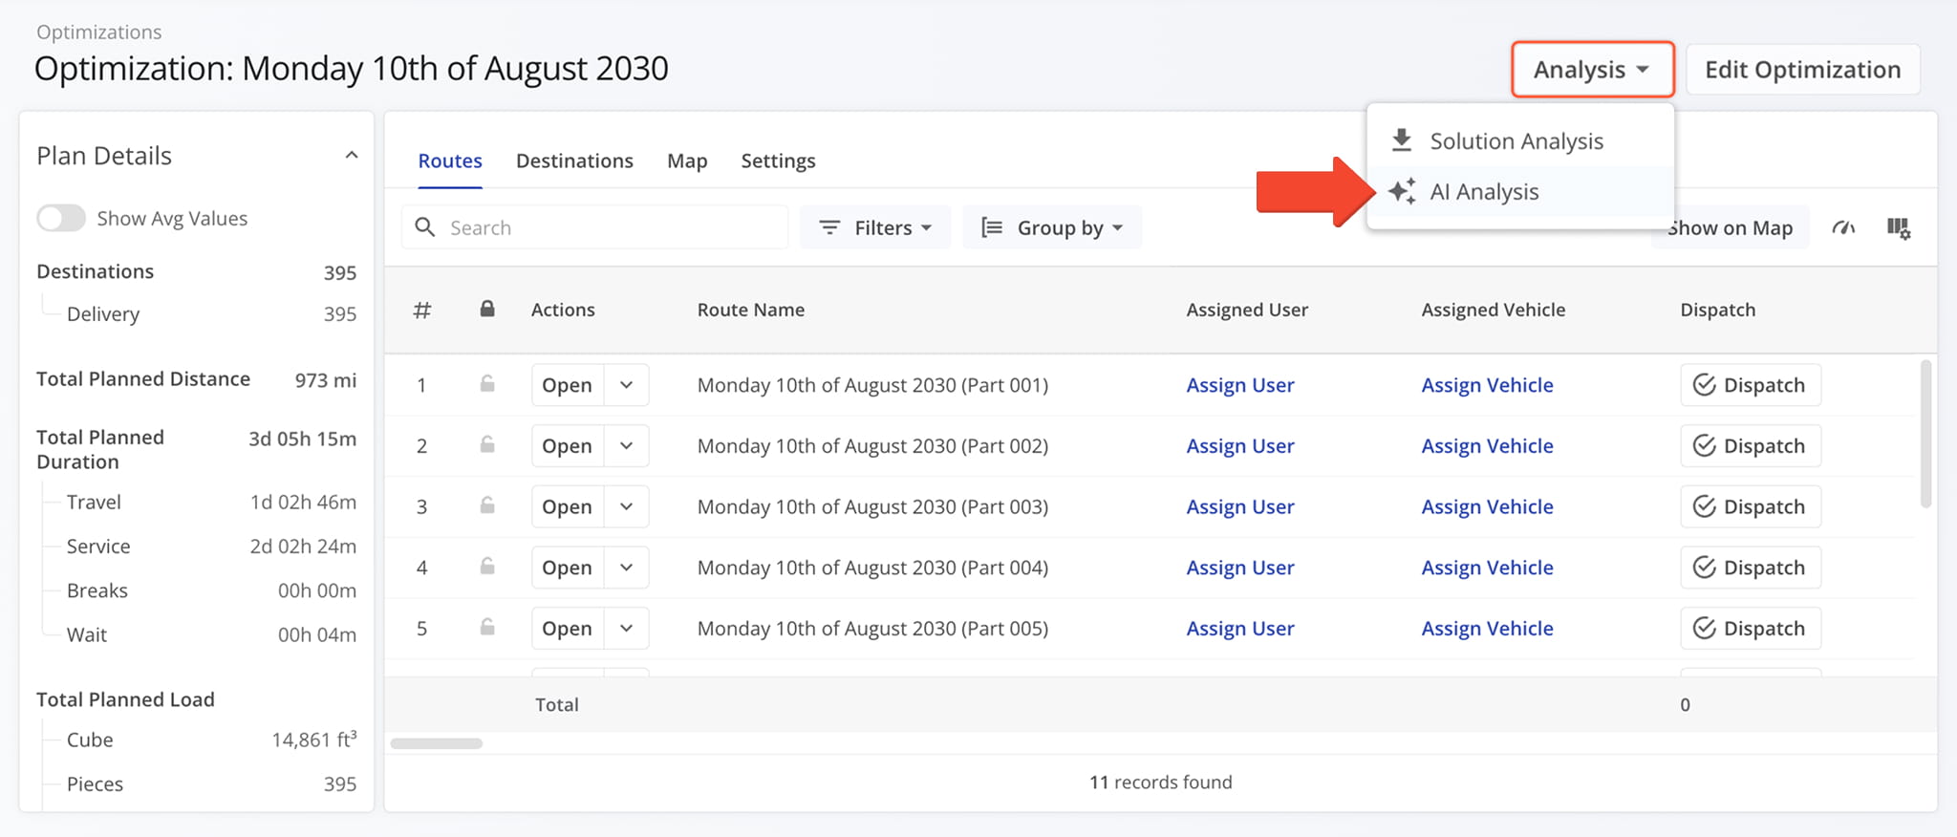Image resolution: width=1957 pixels, height=837 pixels.
Task: Select Solution Analysis menu item
Action: [1520, 140]
